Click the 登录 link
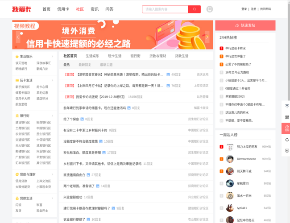 pyautogui.click(x=244, y=9)
